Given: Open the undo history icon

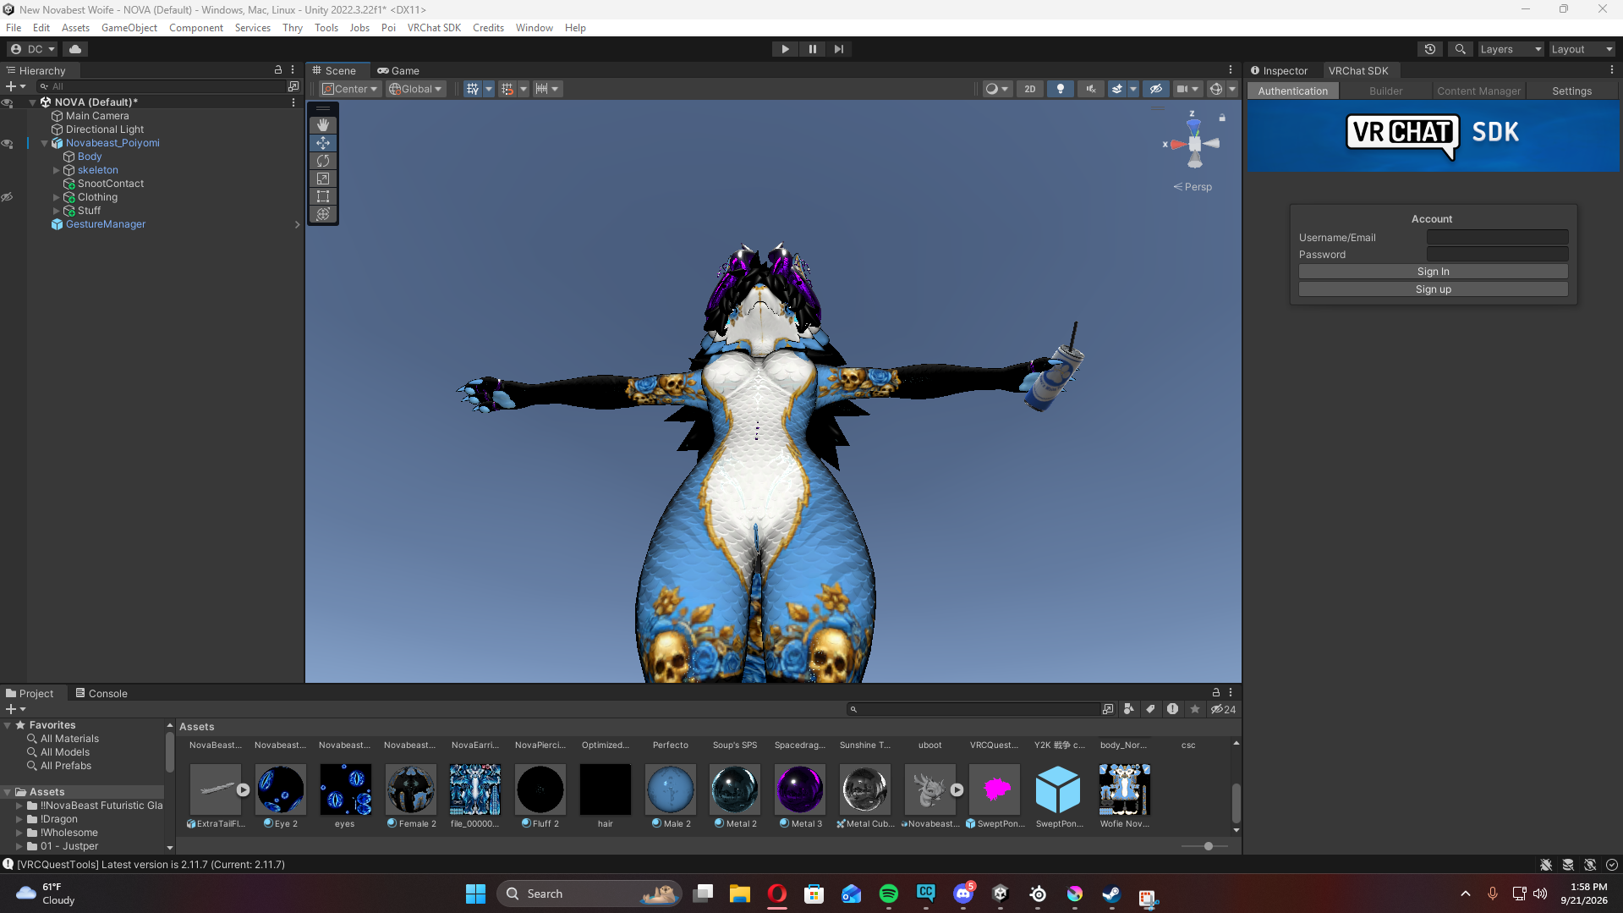Looking at the screenshot, I should 1429,49.
